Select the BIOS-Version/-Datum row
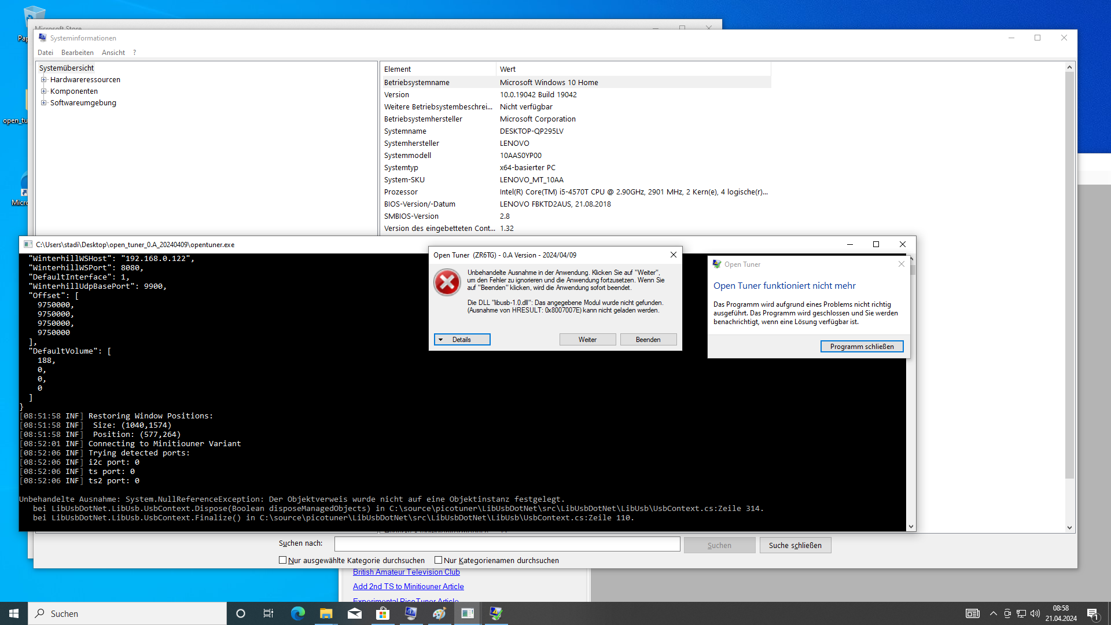Screen dimensions: 1111x625 point(576,204)
